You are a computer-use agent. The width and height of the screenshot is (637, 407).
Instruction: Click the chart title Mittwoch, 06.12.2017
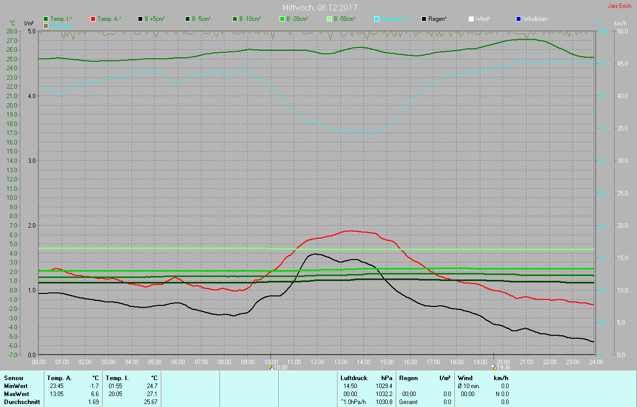319,7
